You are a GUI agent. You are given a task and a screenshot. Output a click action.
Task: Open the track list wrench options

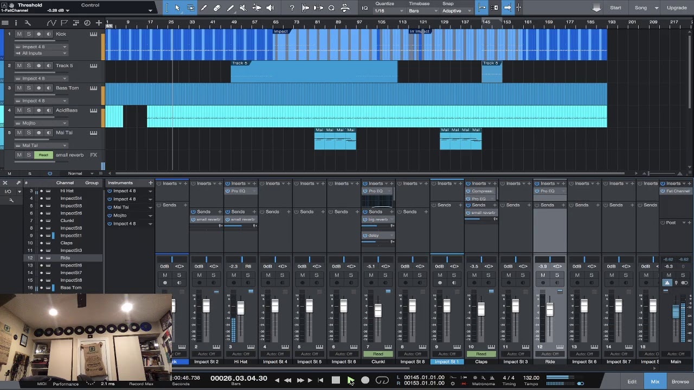point(28,23)
